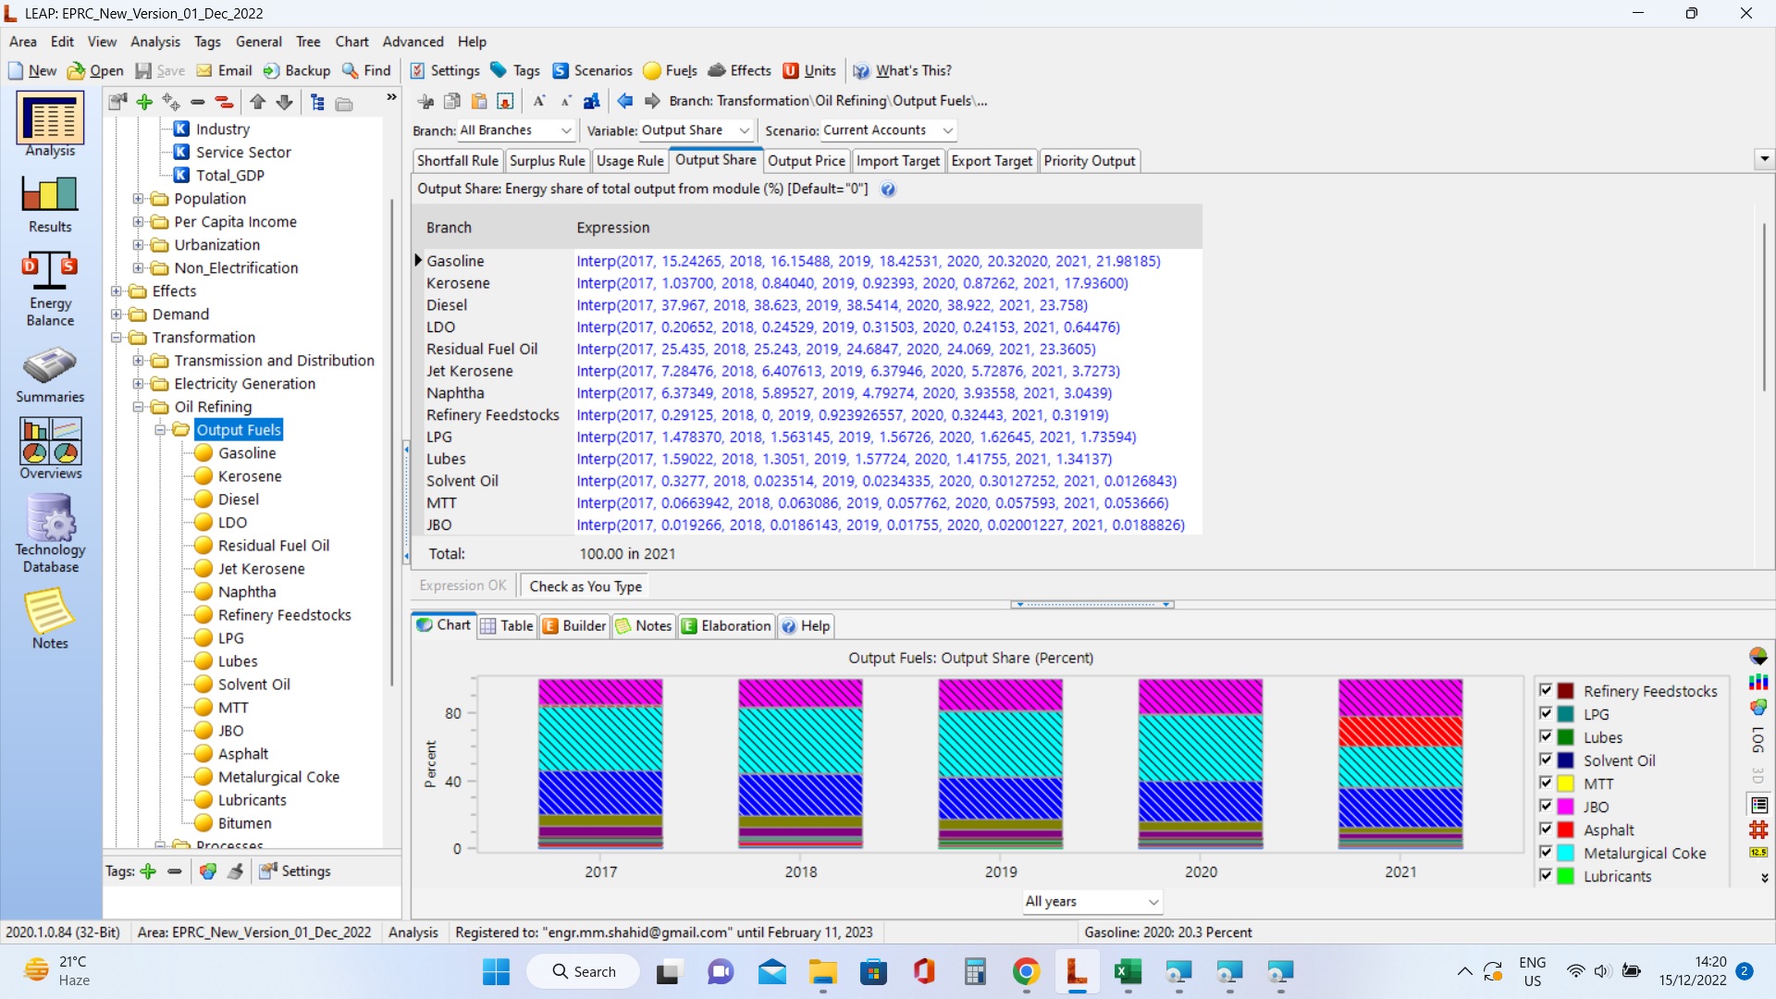Viewport: 1776px width, 999px height.
Task: Click the Check as You Type button
Action: (585, 586)
